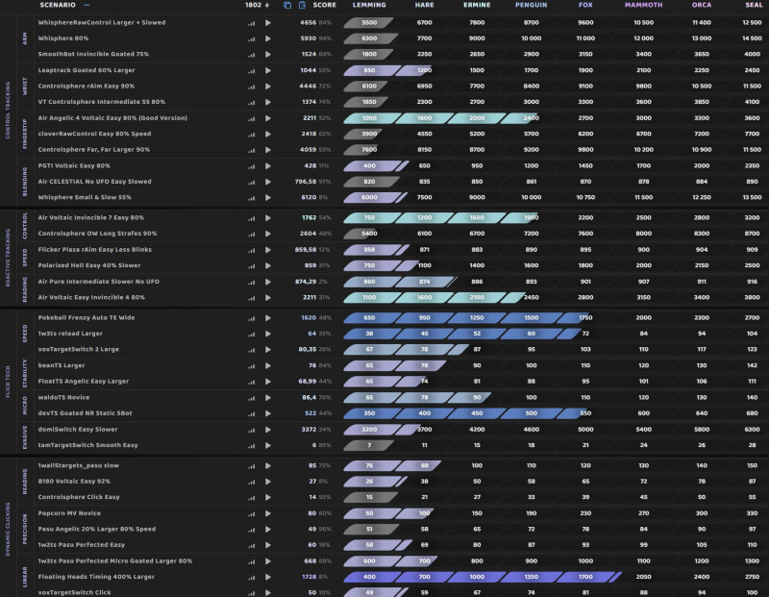The height and width of the screenshot is (597, 769).
Task: Collapse scenarios with the SCENARIO dash toggle
Action: [x=87, y=5]
